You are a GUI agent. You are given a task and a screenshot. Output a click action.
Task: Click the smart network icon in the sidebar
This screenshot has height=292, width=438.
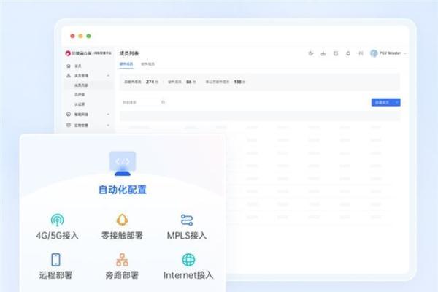(x=69, y=115)
